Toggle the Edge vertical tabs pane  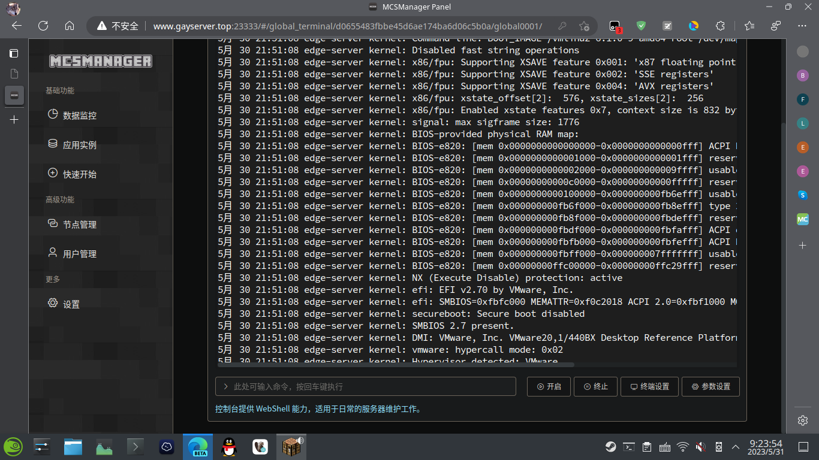(x=13, y=53)
